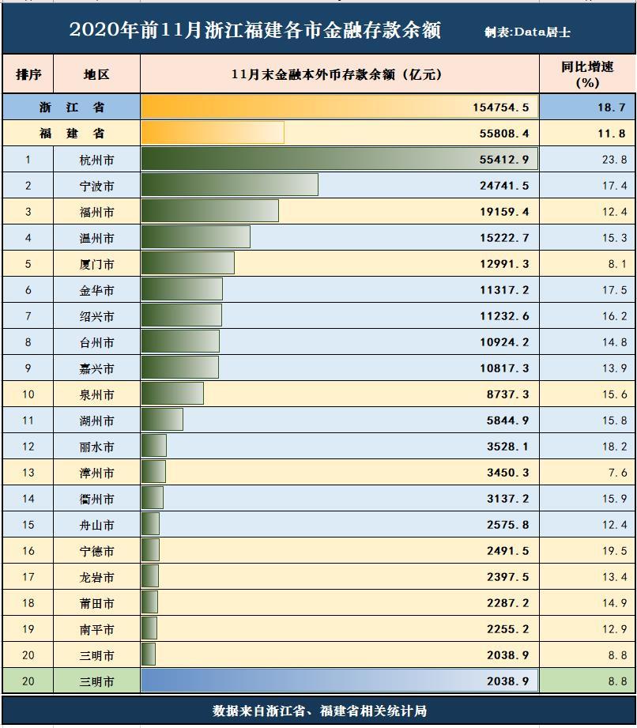Screen dimensions: 637x728
Task: Click rank number 18
Action: click(28, 602)
